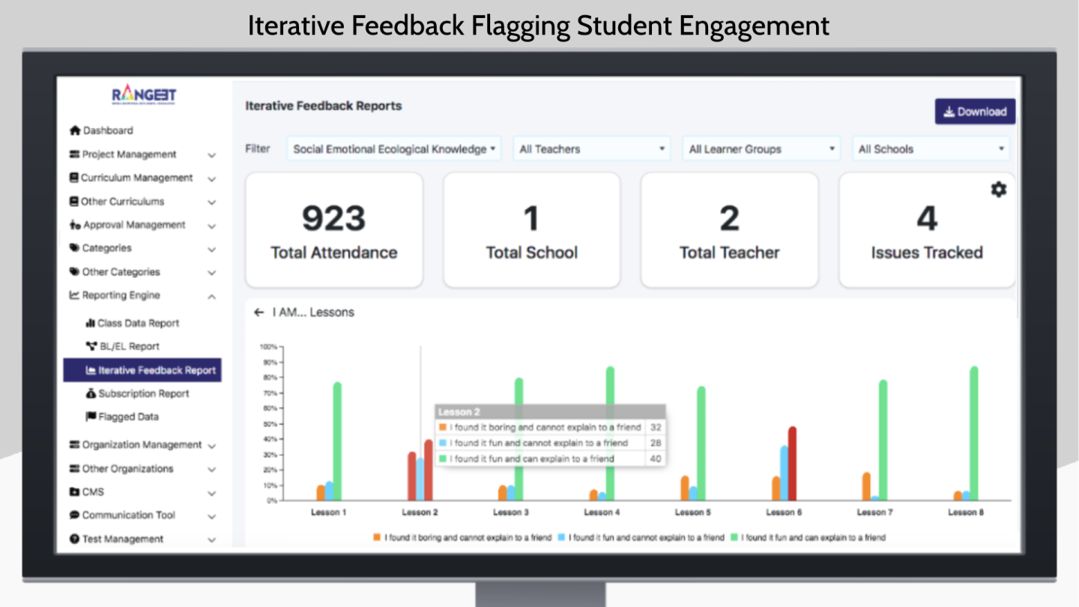1079x607 pixels.
Task: Click the Total Teacher card
Action: coord(730,230)
